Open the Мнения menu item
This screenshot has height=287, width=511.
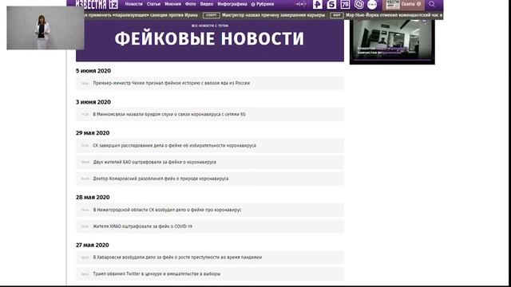coord(172,4)
